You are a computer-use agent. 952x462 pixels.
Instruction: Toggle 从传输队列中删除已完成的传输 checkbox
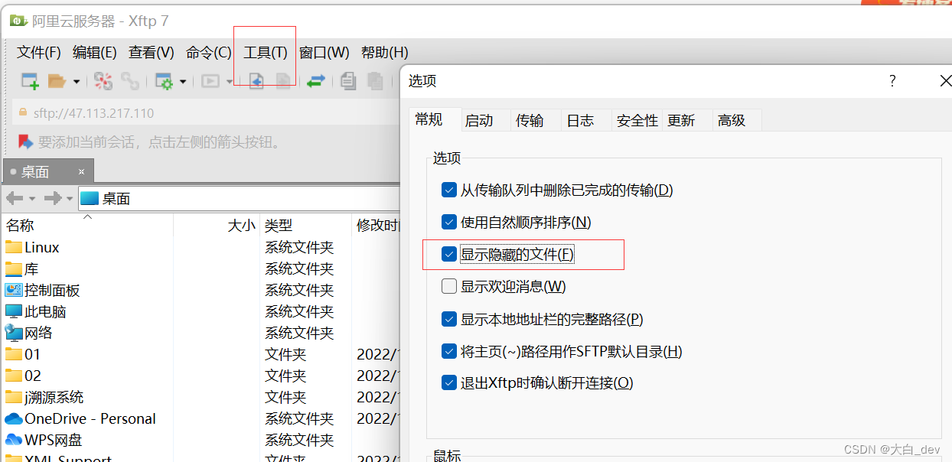449,190
